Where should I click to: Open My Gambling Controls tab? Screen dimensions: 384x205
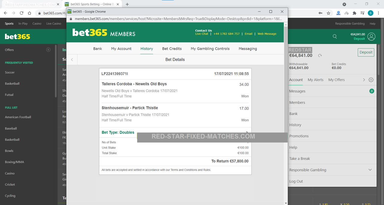pyautogui.click(x=210, y=49)
